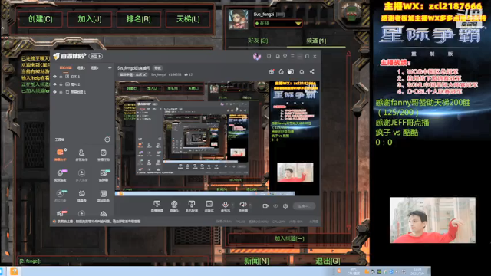Open the 好友 (2) friends tab
The width and height of the screenshot is (491, 276).
point(258,41)
